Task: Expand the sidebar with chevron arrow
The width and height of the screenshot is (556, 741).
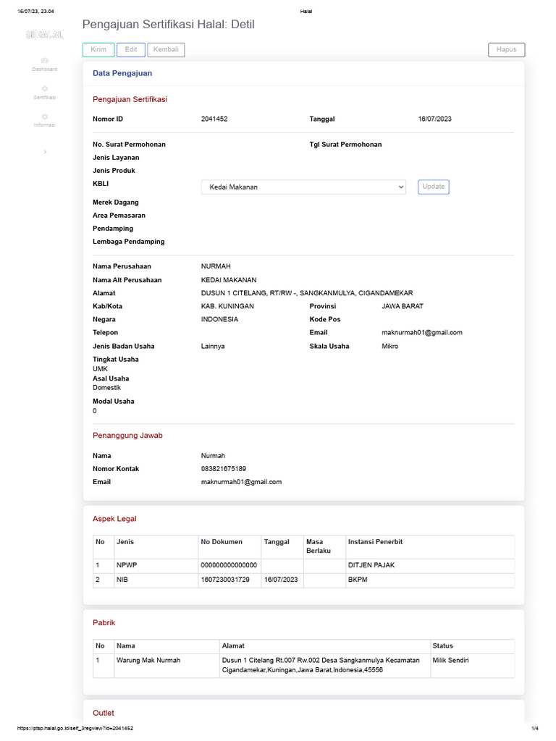Action: coord(45,152)
